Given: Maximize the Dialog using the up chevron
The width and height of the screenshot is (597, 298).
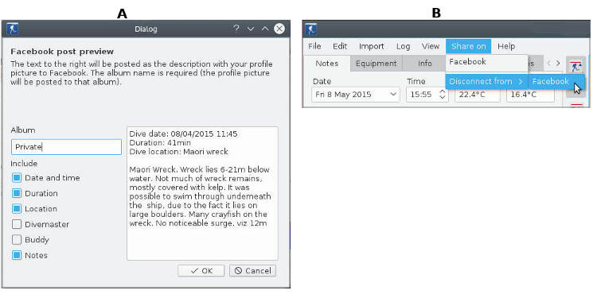Looking at the screenshot, I should pos(265,29).
